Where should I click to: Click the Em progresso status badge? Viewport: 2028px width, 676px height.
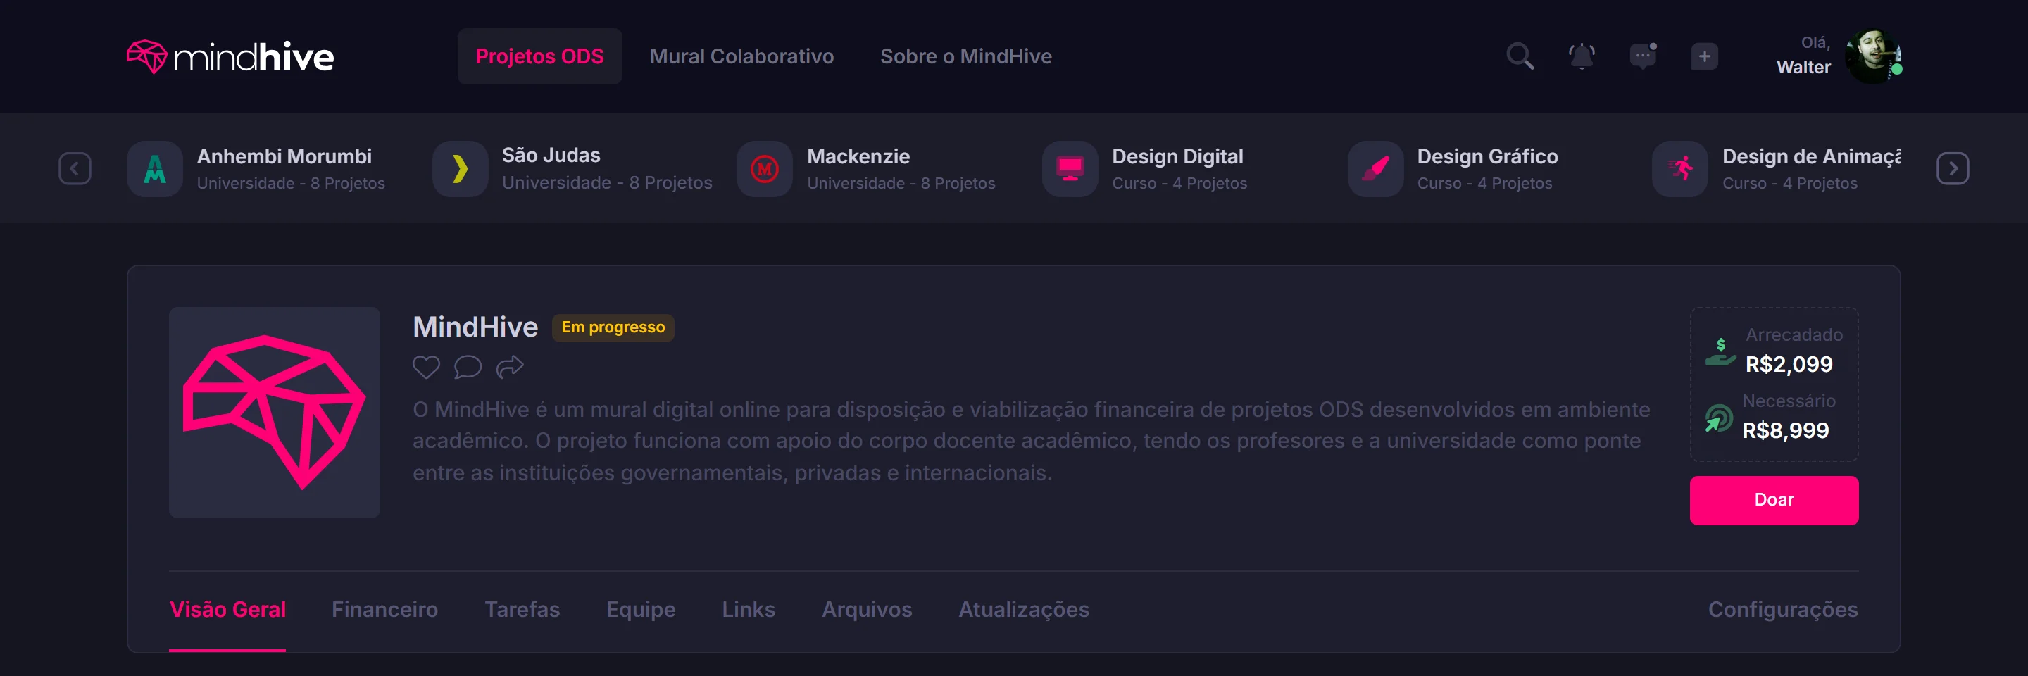click(613, 327)
